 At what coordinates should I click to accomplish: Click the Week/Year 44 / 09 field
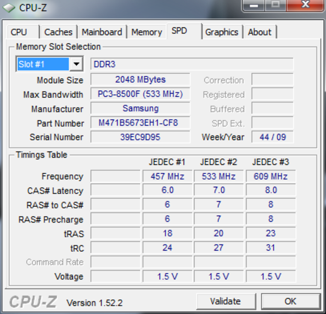click(272, 137)
